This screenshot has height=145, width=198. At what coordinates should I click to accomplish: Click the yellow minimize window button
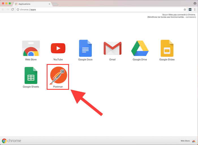[x=7, y=3]
